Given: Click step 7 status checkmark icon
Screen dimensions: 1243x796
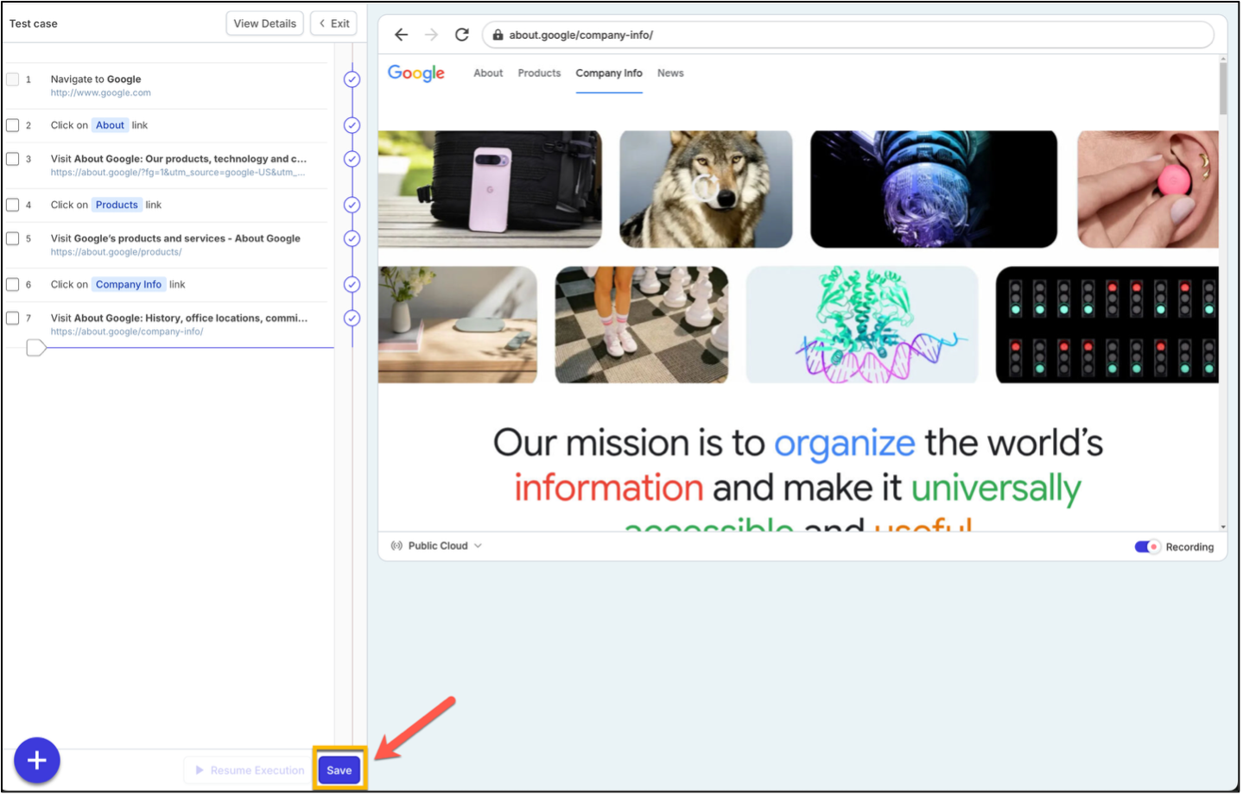Looking at the screenshot, I should coord(352,319).
